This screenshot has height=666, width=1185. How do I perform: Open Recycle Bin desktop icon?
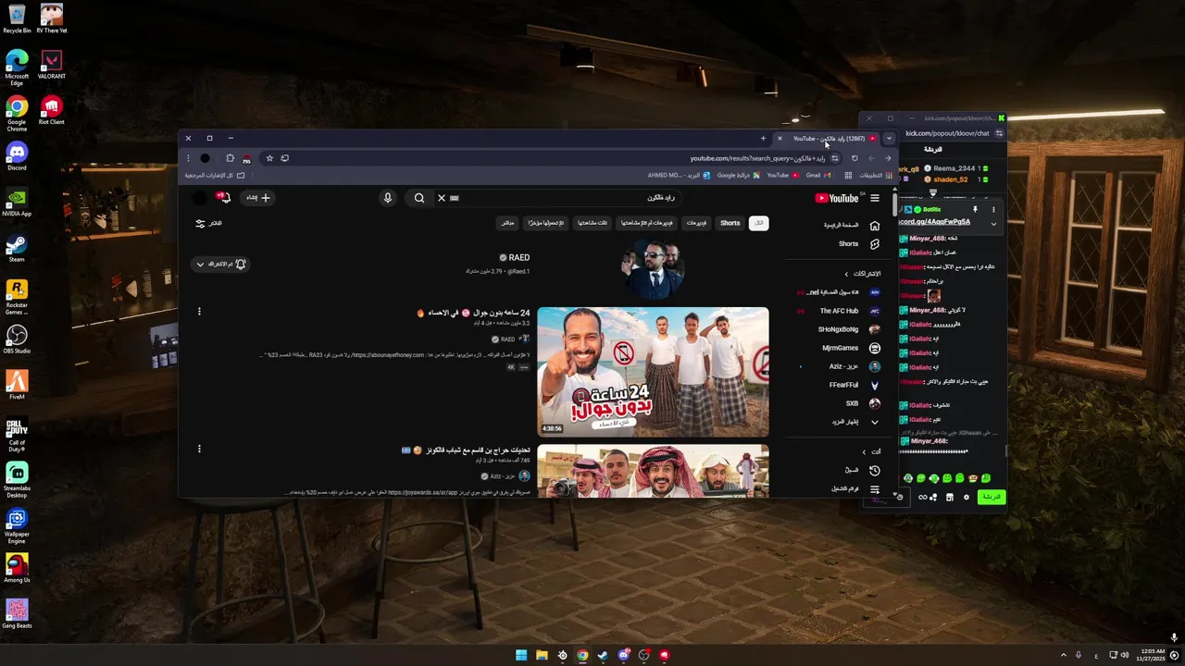click(x=17, y=18)
